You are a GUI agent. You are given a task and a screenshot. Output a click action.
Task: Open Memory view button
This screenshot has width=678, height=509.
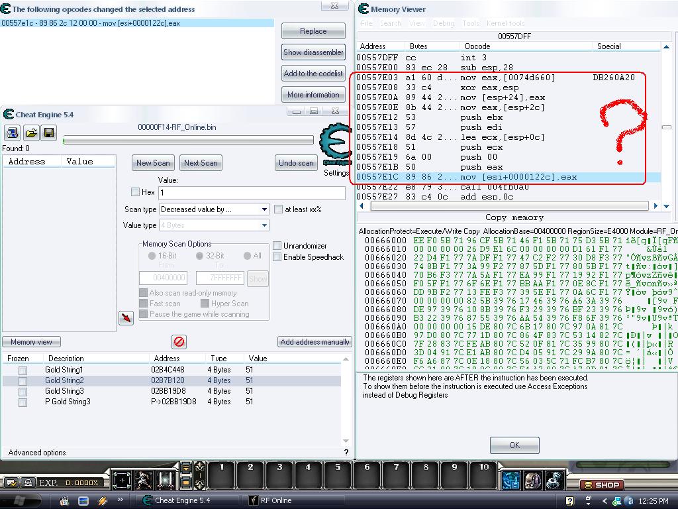click(32, 342)
